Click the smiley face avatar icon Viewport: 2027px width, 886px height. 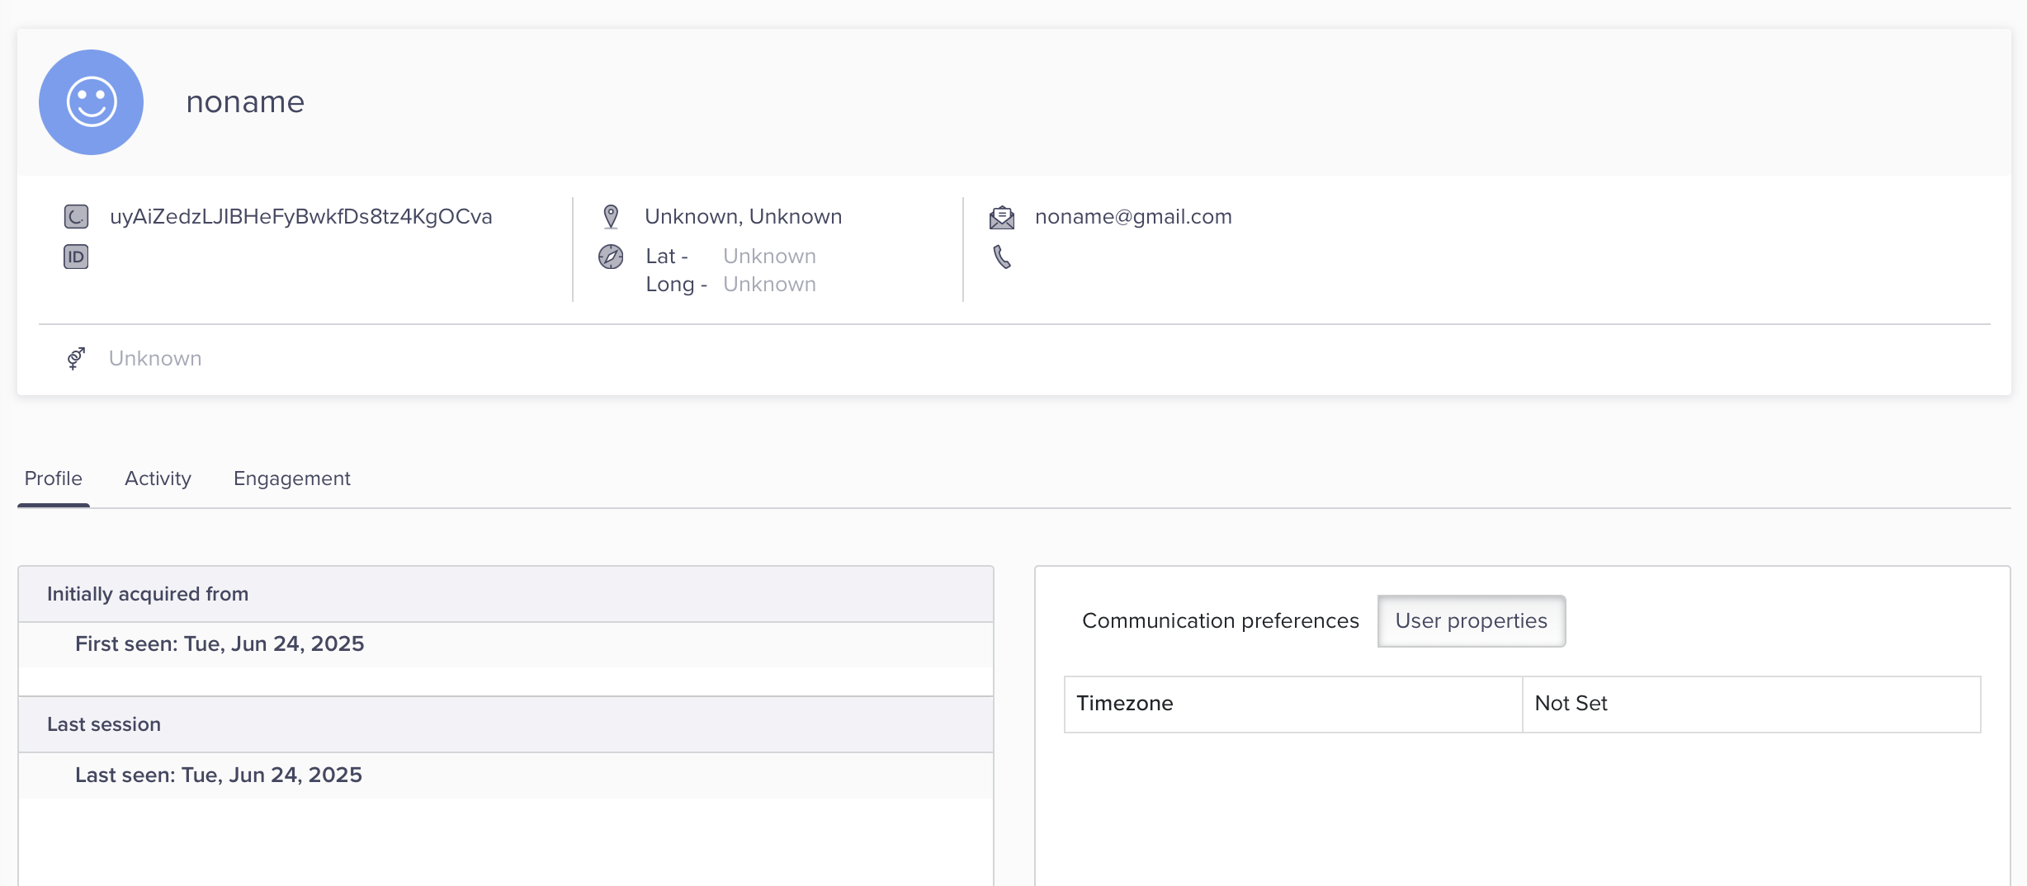pos(91,101)
